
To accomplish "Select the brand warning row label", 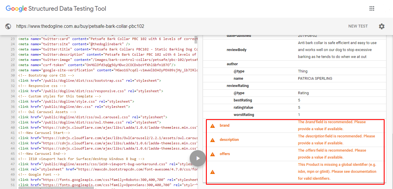I will [224, 126].
